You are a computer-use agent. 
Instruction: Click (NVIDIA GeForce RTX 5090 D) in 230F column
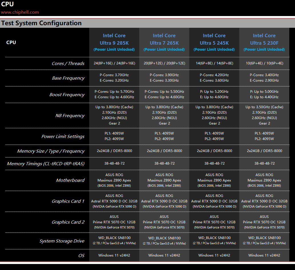(x=264, y=206)
